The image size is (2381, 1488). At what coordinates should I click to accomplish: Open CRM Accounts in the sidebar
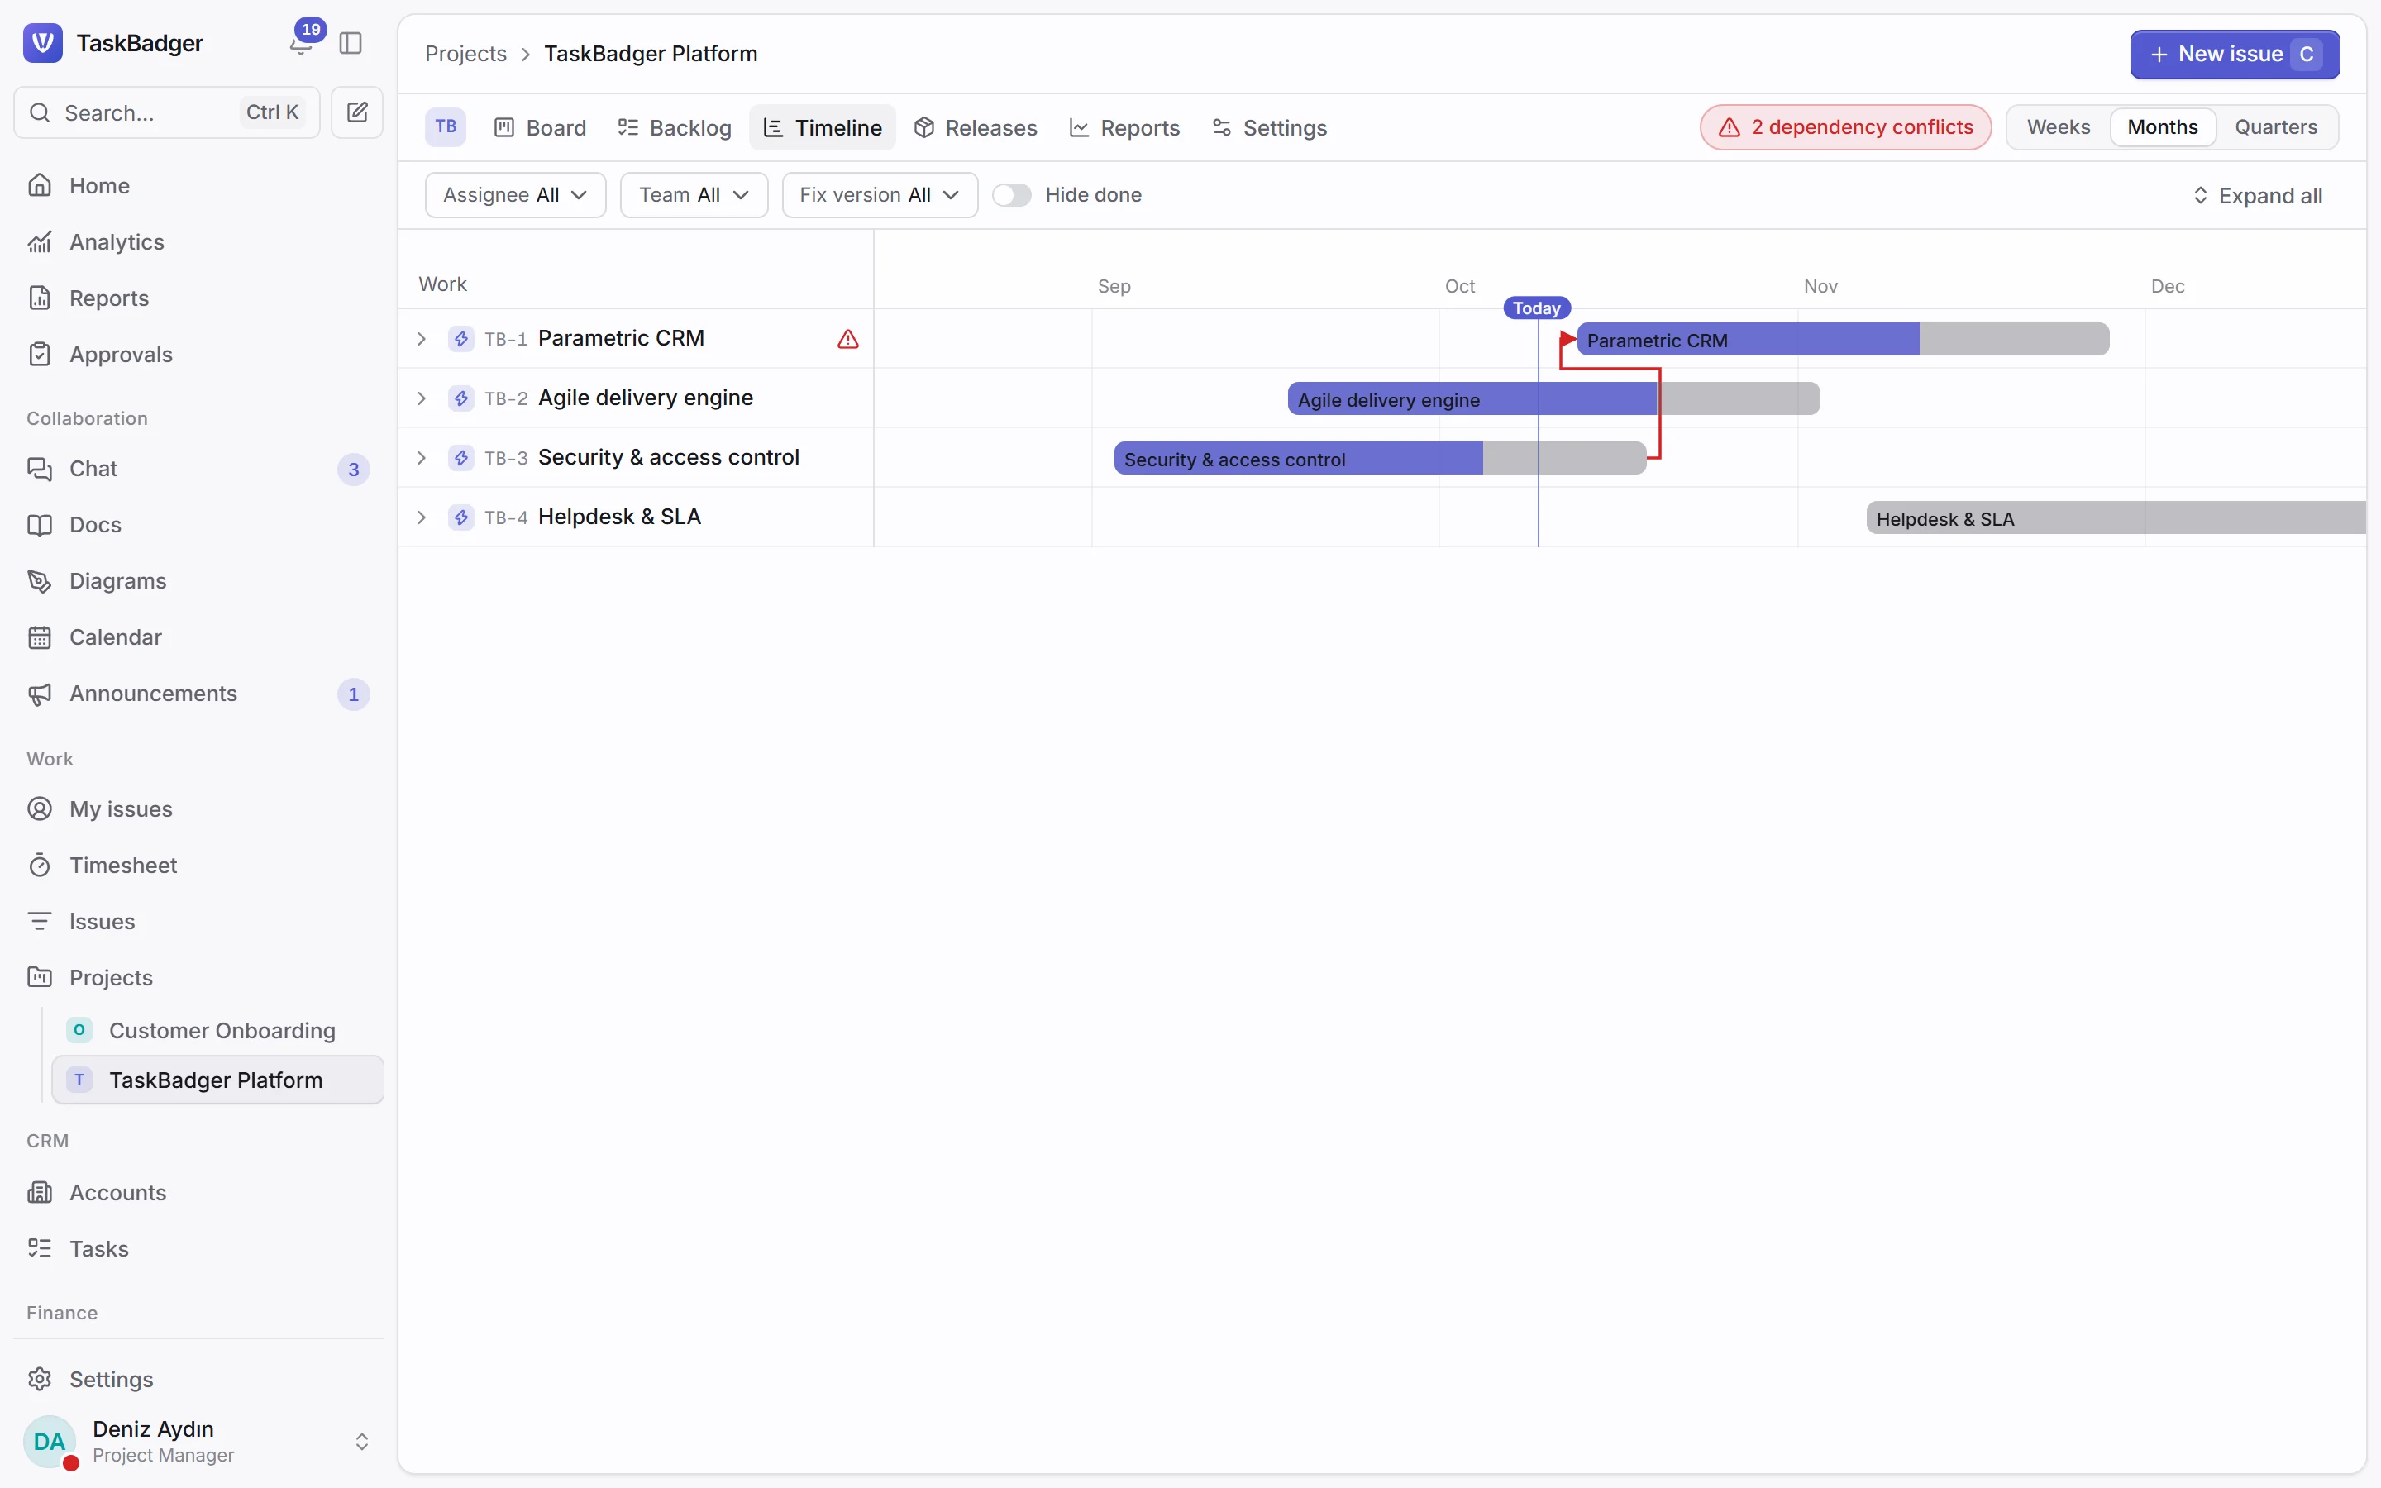point(198,1192)
